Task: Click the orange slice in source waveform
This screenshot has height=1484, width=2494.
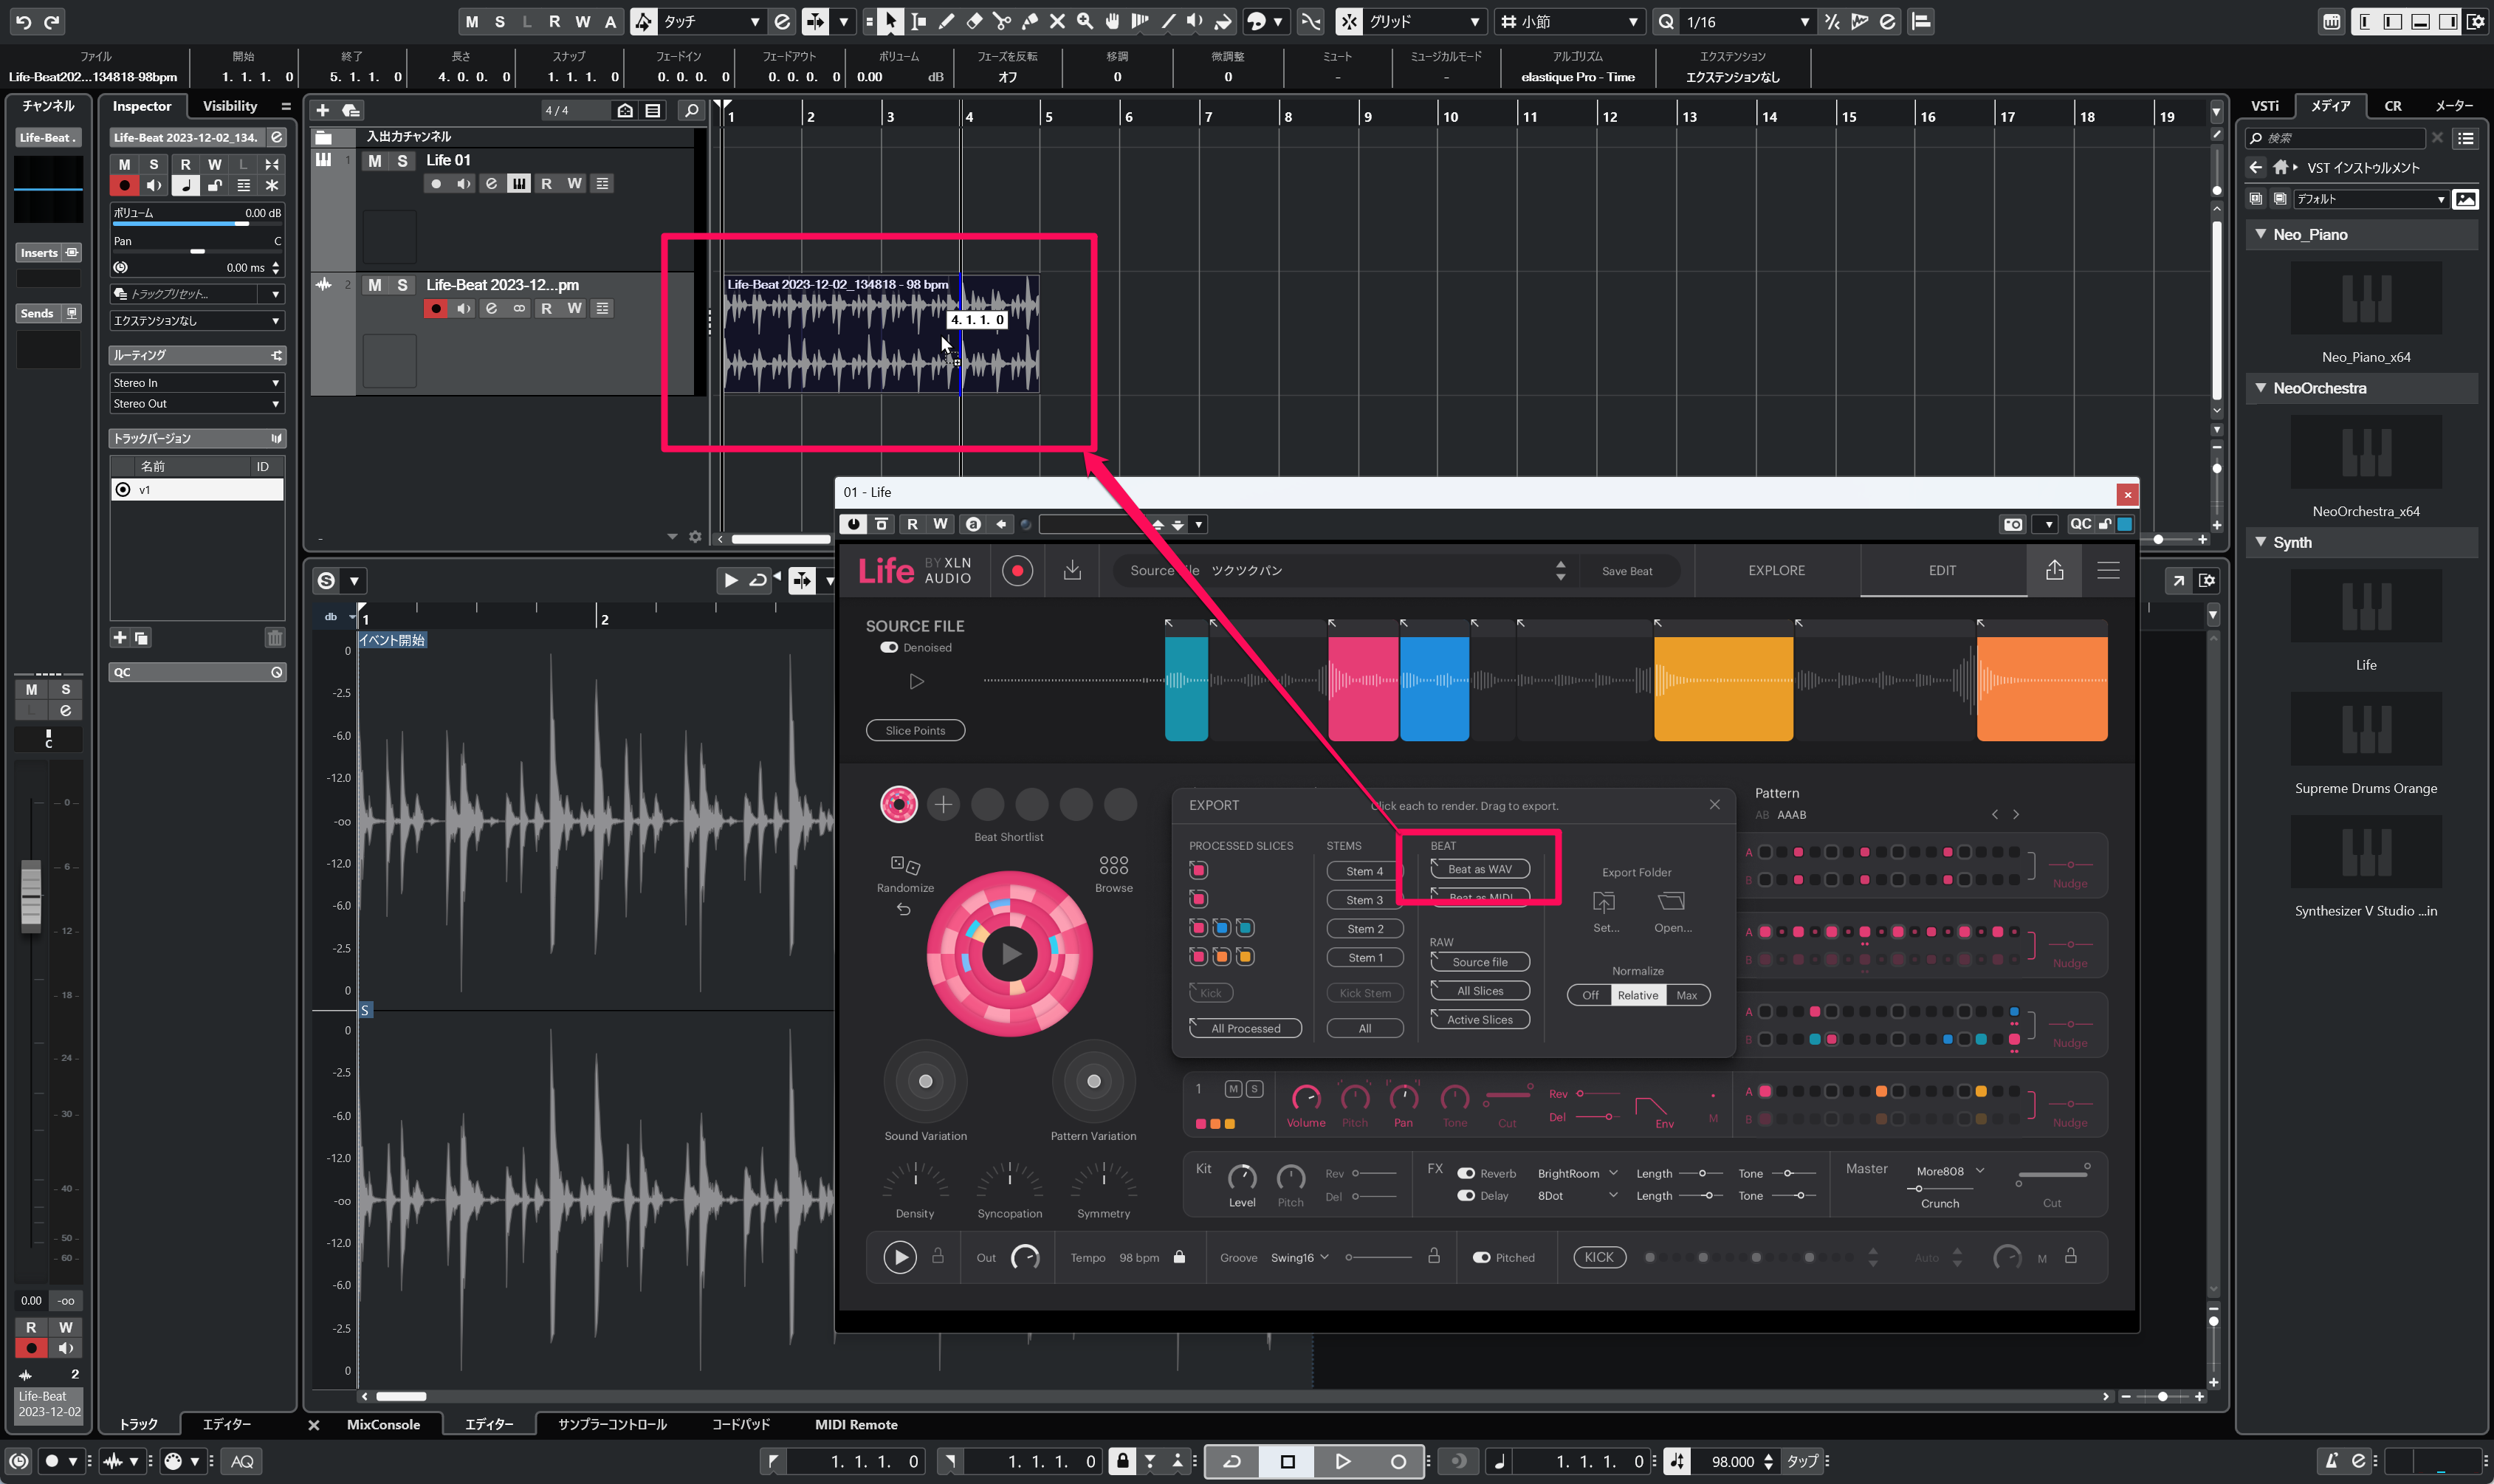Action: 2042,688
